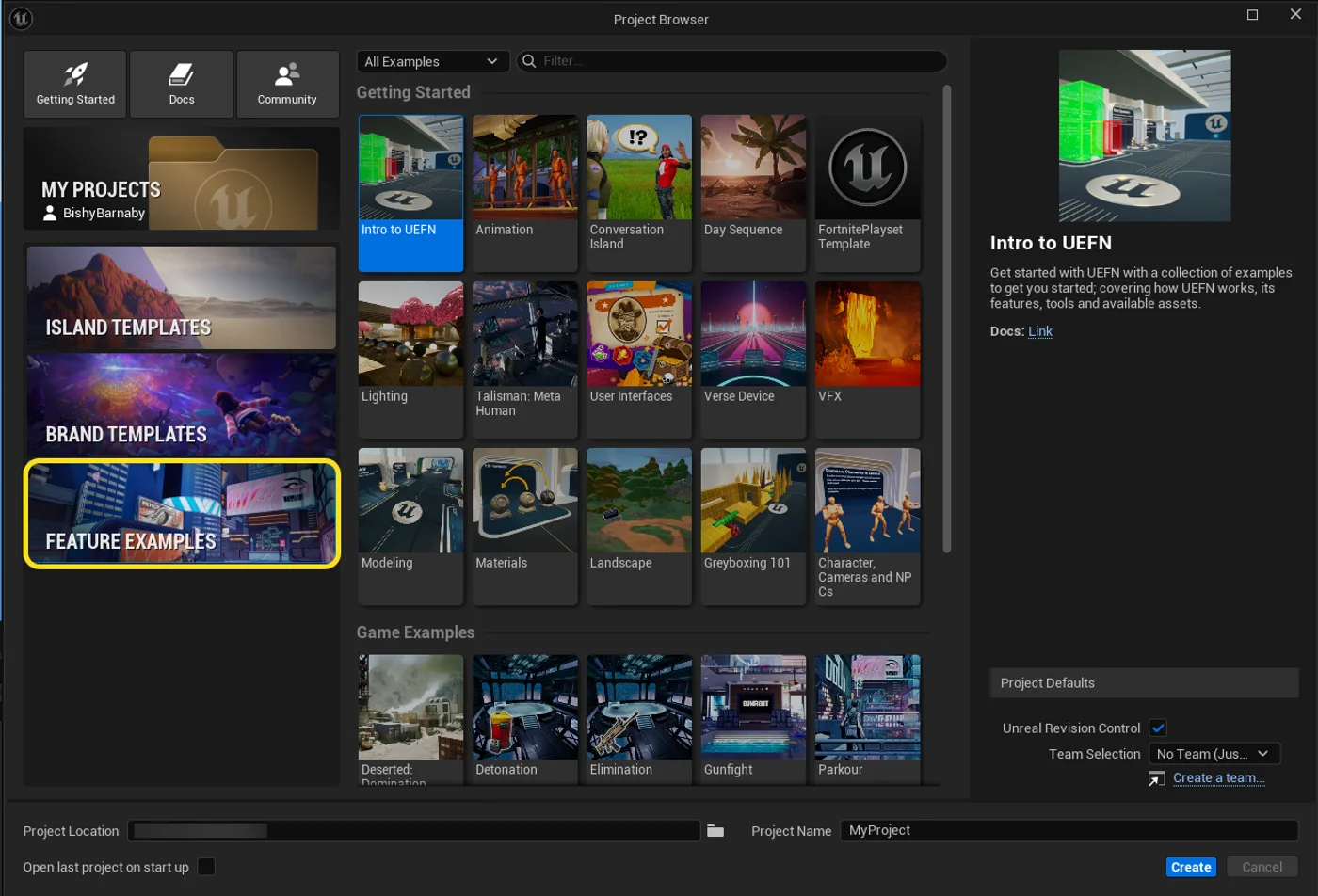Image resolution: width=1318 pixels, height=896 pixels.
Task: Click the Project Name field
Action: 1069,830
